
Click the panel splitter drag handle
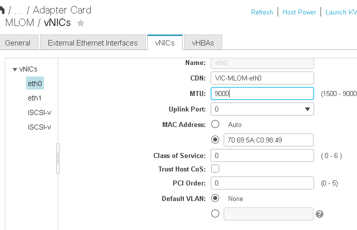58,158
